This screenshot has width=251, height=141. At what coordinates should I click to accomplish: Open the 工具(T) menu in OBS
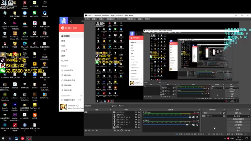click(x=140, y=19)
